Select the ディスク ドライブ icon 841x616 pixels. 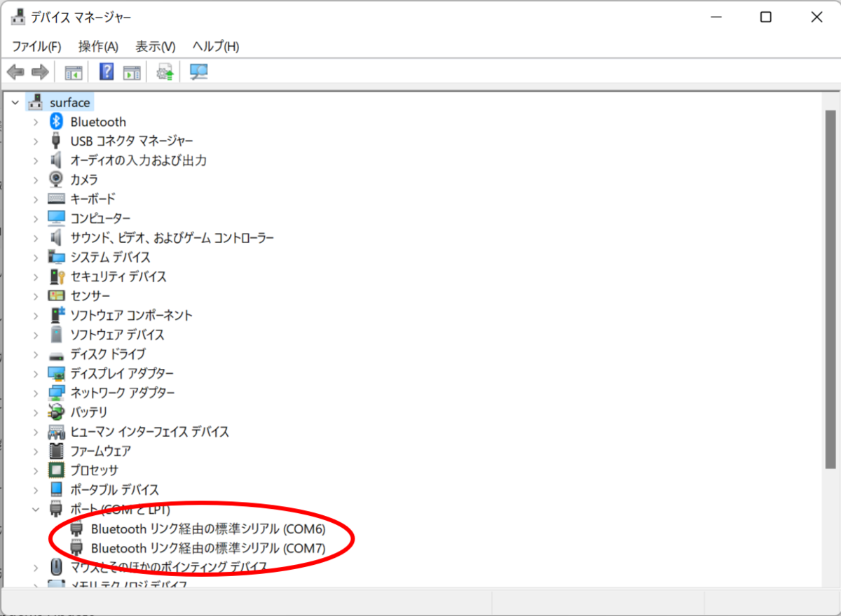pyautogui.click(x=57, y=354)
